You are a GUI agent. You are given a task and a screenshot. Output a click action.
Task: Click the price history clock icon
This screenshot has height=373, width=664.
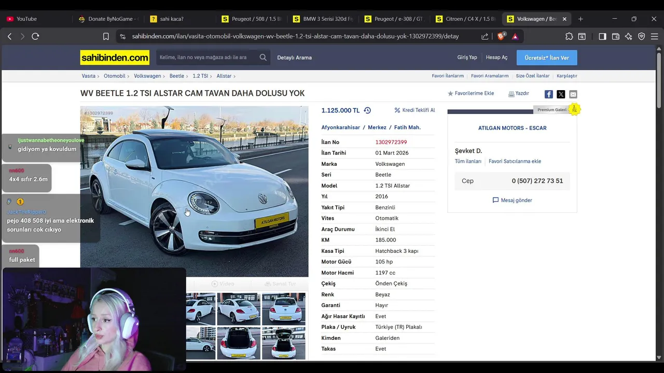pos(367,110)
